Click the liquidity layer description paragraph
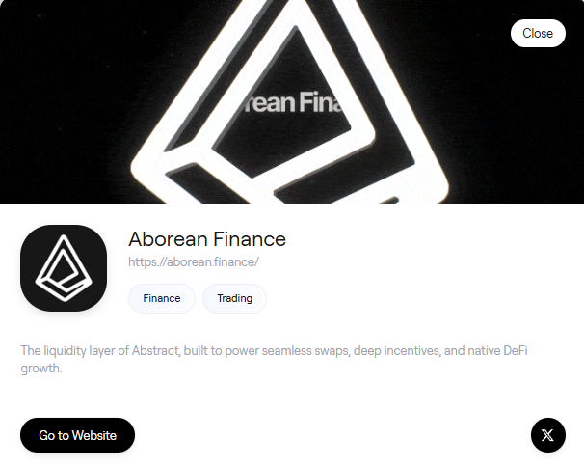Screen dimensions: 584x467 [x=274, y=359]
